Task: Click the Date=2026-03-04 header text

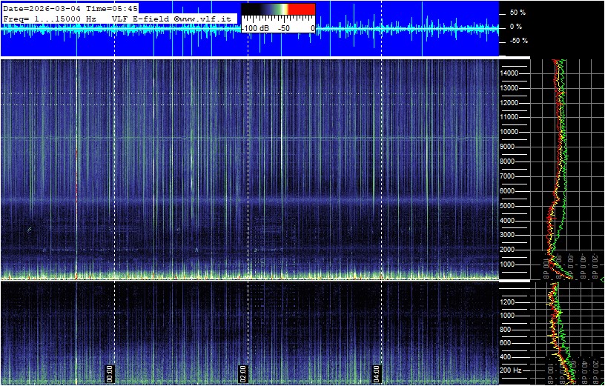Action: (x=40, y=7)
